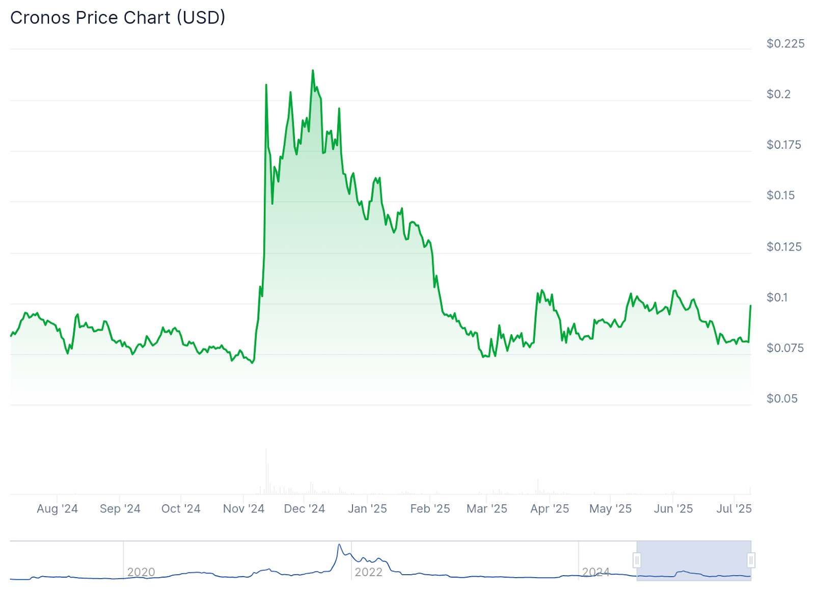Click the Apr '25 x-axis label
Viewport: 815px width, 595px height.
[x=550, y=508]
